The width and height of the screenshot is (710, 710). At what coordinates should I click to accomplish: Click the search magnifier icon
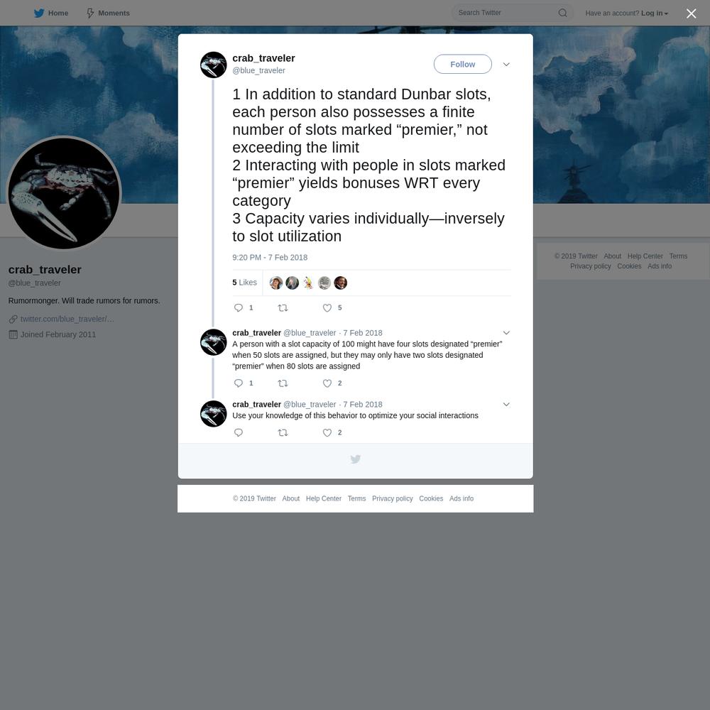click(x=562, y=13)
